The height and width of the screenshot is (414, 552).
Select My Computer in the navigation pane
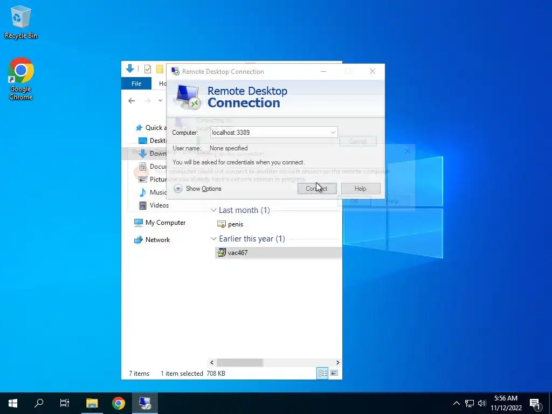[x=160, y=223]
